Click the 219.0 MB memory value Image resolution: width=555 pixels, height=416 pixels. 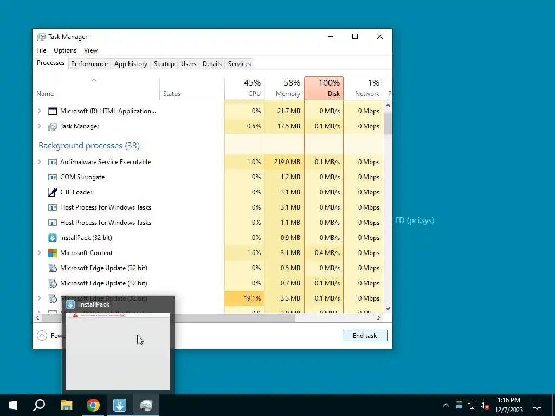[287, 162]
